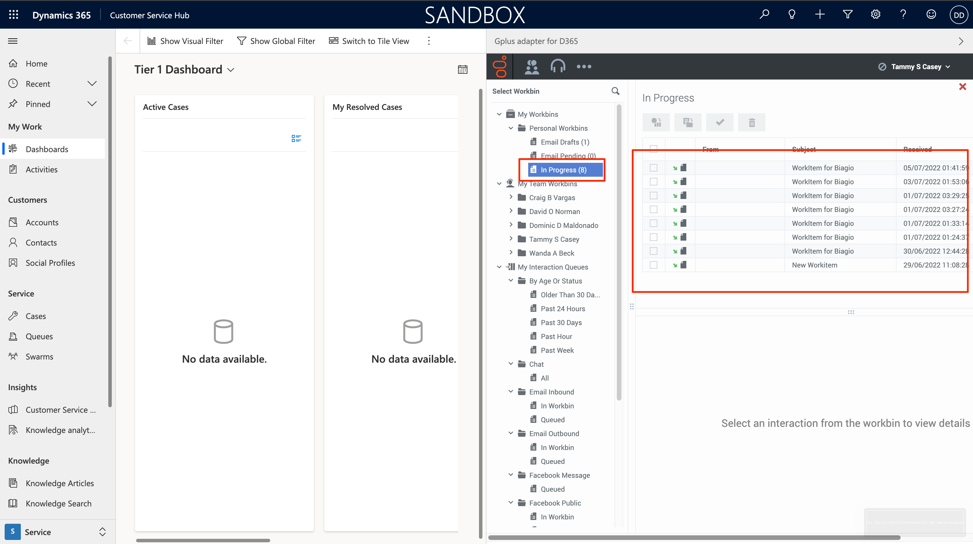Click the trash delete button in workbin toolbar
Image resolution: width=973 pixels, height=544 pixels.
click(752, 122)
